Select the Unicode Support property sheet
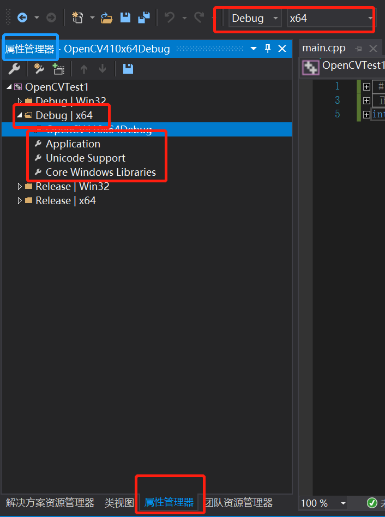The height and width of the screenshot is (517, 385). click(x=85, y=158)
